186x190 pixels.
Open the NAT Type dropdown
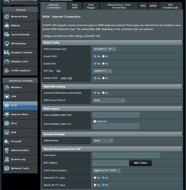click(x=102, y=71)
